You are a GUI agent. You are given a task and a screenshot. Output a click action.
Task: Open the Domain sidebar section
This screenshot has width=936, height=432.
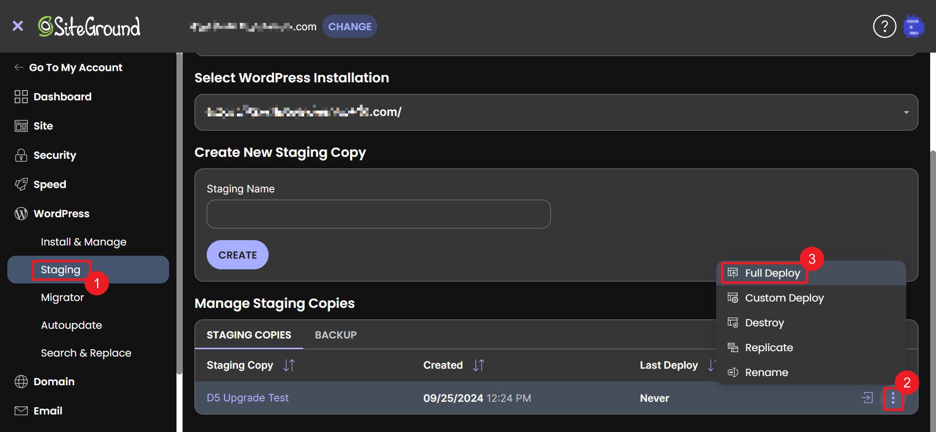[x=54, y=382]
